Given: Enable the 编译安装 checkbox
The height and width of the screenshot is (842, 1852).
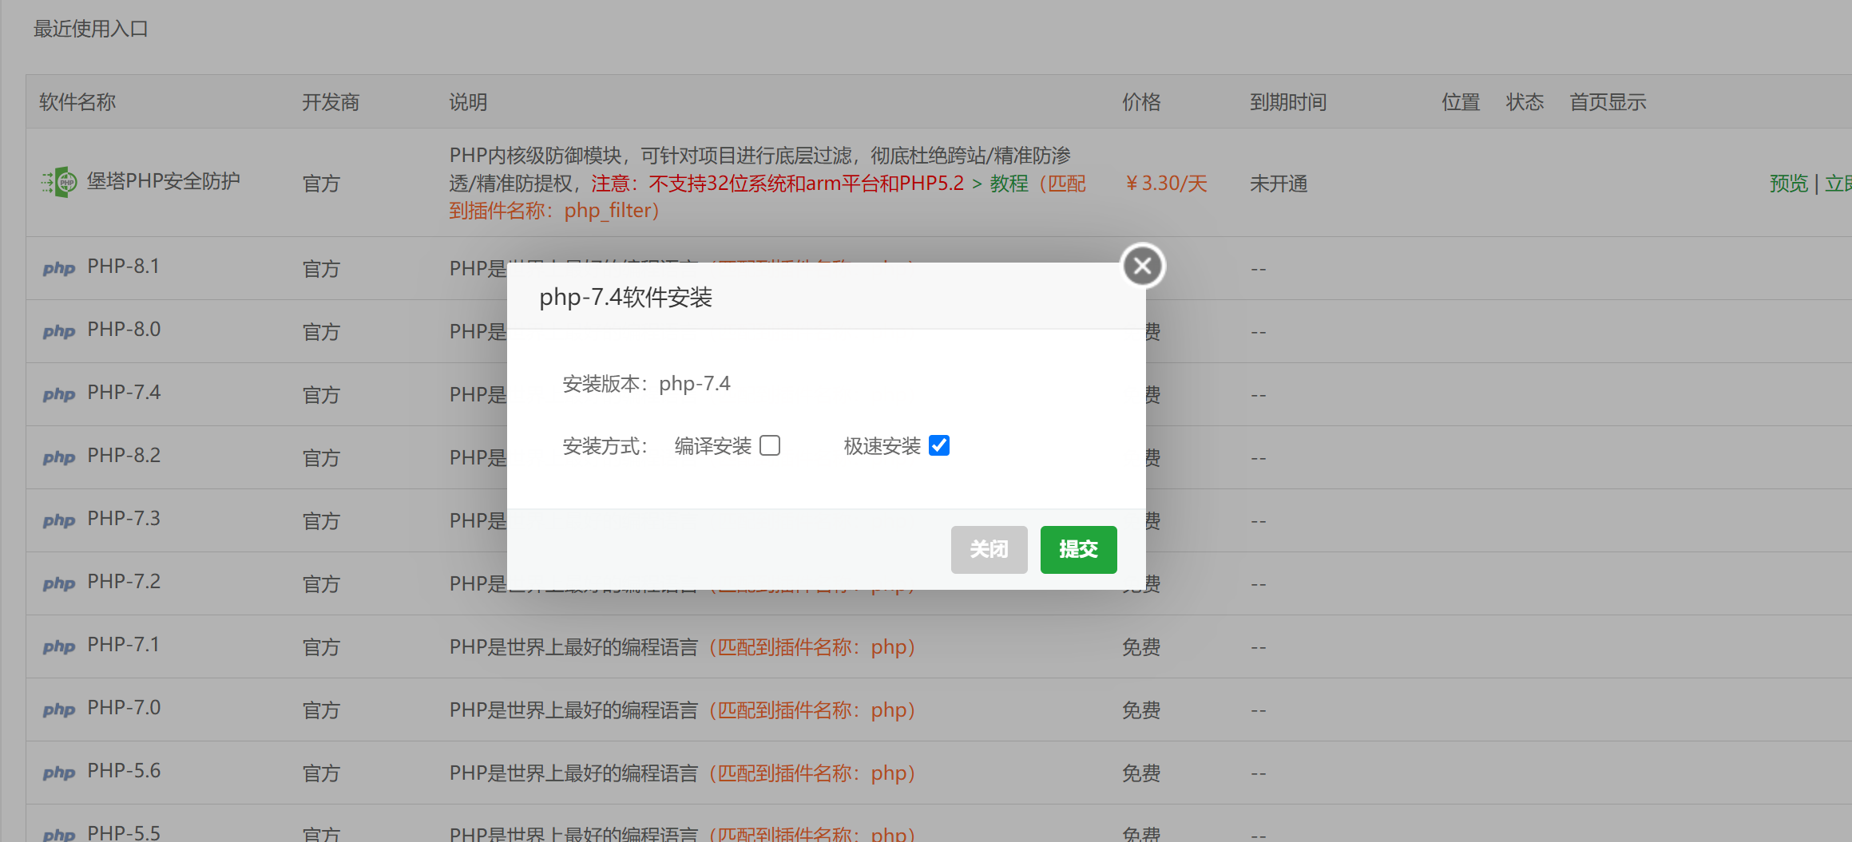Looking at the screenshot, I should (770, 445).
